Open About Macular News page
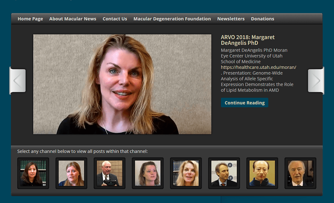334x203 pixels. pyautogui.click(x=72, y=19)
